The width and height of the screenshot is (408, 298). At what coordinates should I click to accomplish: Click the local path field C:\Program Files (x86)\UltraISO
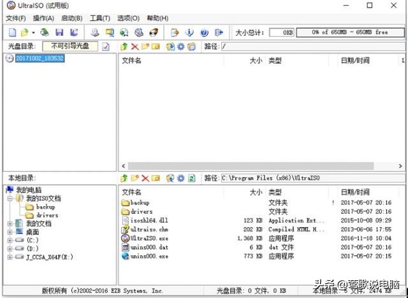click(313, 178)
